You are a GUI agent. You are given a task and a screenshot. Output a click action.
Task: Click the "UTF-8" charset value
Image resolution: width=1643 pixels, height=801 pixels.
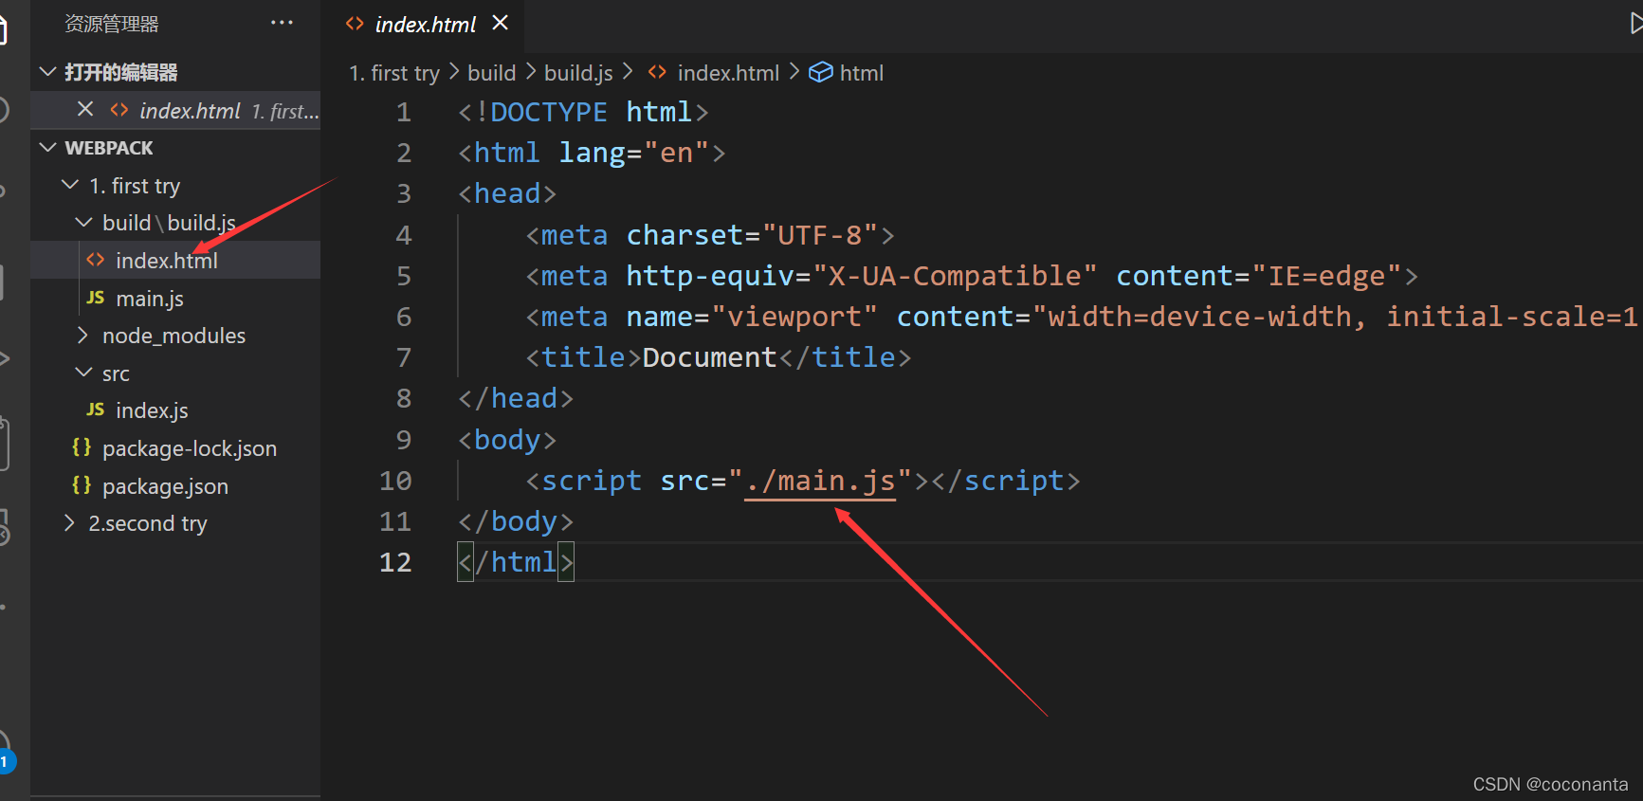(820, 235)
